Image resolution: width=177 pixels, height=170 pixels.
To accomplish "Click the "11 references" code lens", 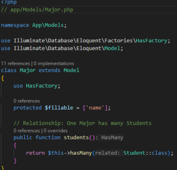I will 15,64.
